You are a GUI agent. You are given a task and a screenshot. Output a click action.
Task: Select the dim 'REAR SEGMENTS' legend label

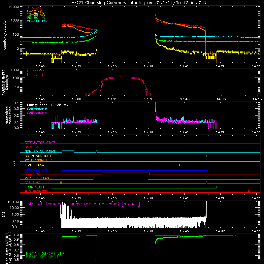click(x=44, y=257)
